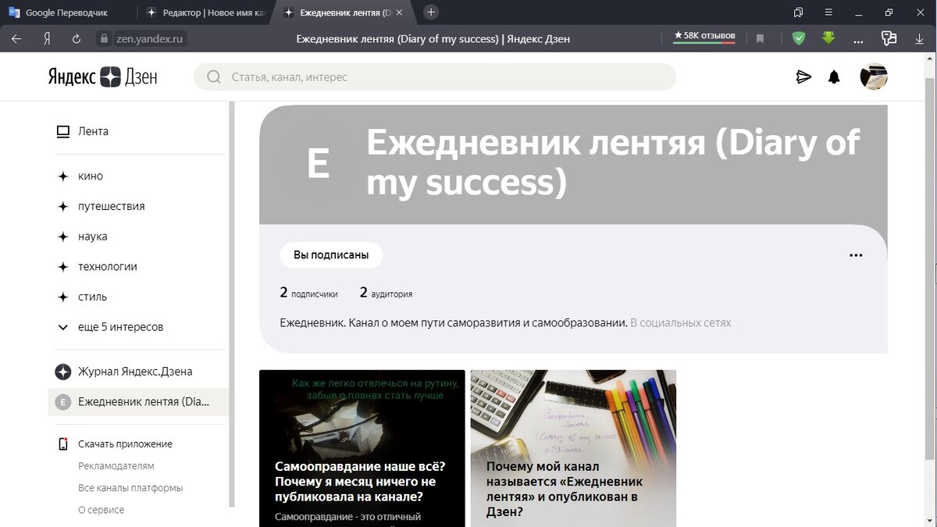This screenshot has width=937, height=527.
Task: Click the magnifier icon in search bar
Action: [x=213, y=77]
